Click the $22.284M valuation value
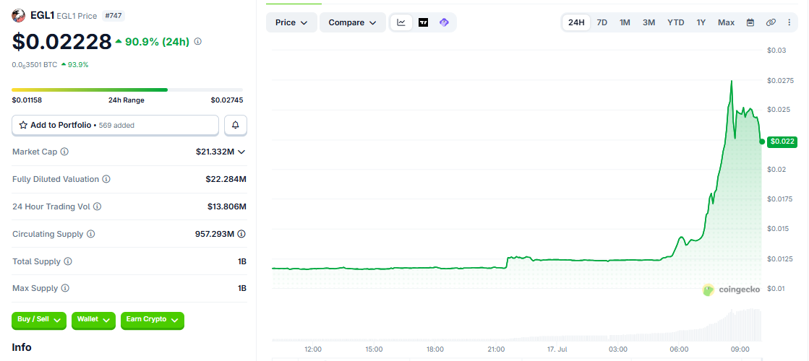The height and width of the screenshot is (361, 809). click(226, 179)
